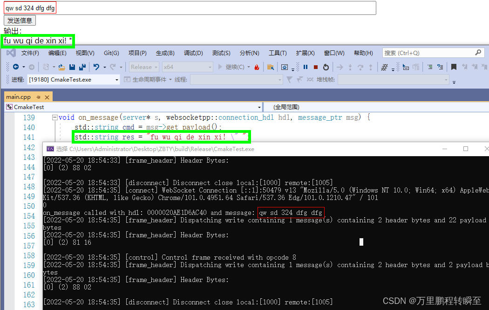Viewport: 489px width, 310px height.
Task: Click the Step Over curved arrow icon
Action: point(360,67)
